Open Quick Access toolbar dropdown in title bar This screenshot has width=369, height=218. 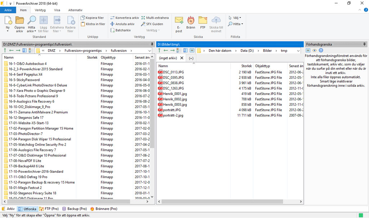[10, 4]
